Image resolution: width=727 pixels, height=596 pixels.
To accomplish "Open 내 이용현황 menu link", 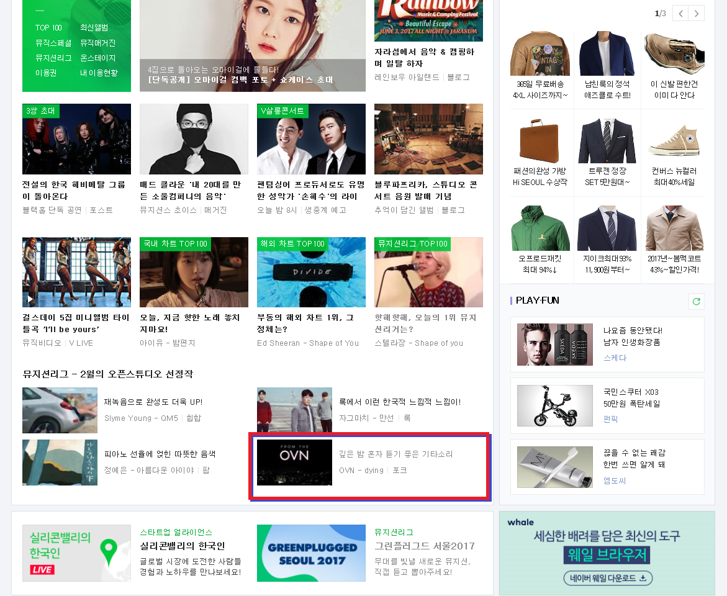I will coord(98,73).
